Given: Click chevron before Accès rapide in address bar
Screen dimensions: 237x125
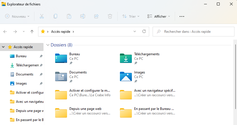Looking at the screenshot, I should click(48, 32).
